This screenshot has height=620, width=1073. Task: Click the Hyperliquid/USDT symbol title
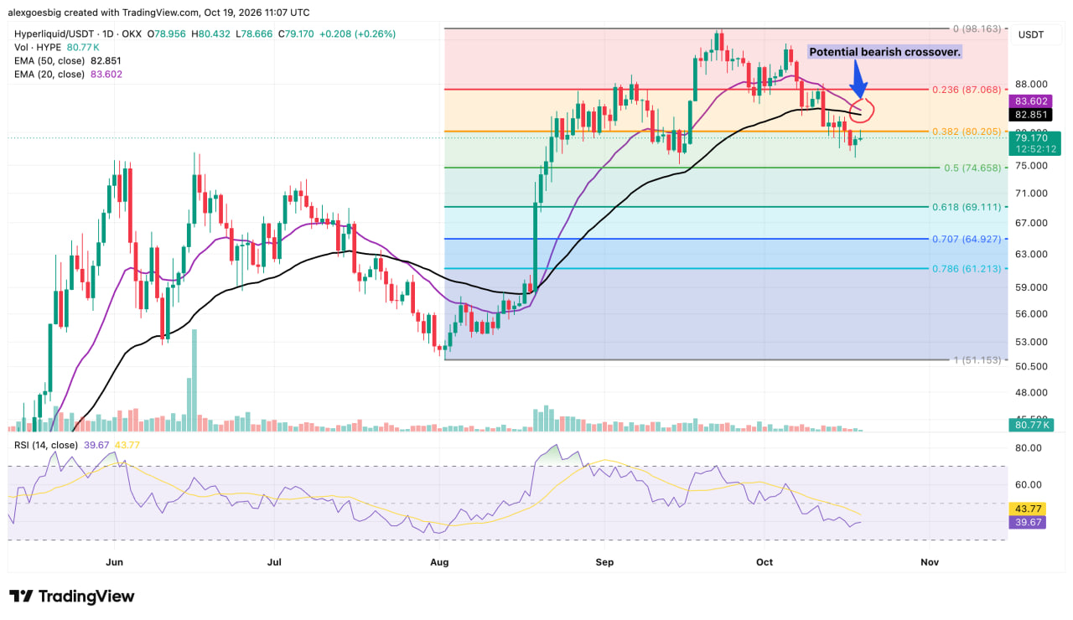coord(52,34)
